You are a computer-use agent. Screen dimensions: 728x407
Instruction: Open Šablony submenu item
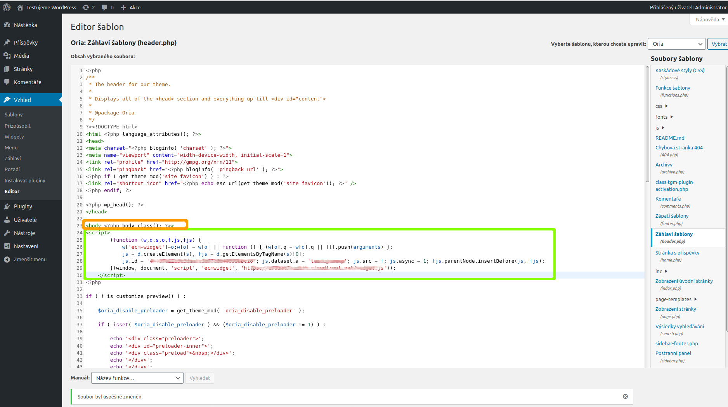(x=14, y=114)
